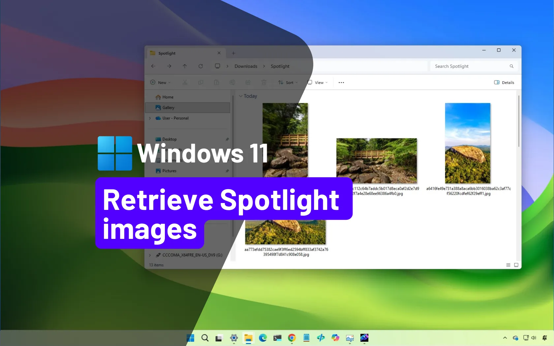Open Notepad from the taskbar
Image resolution: width=554 pixels, height=346 pixels.
[x=306, y=338]
